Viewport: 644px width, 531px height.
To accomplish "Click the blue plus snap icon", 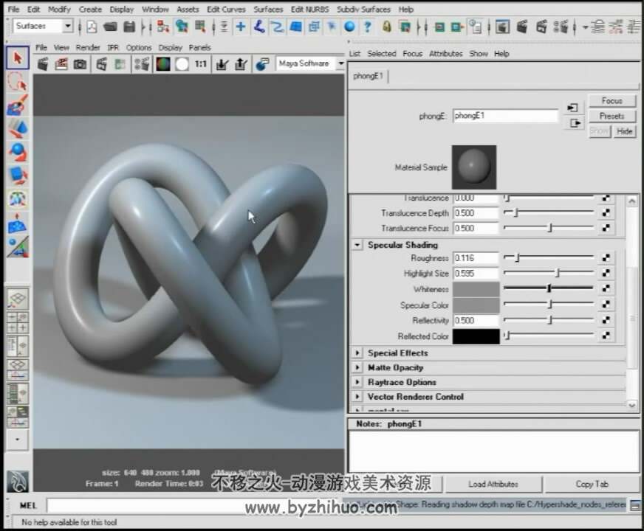I will (x=241, y=27).
